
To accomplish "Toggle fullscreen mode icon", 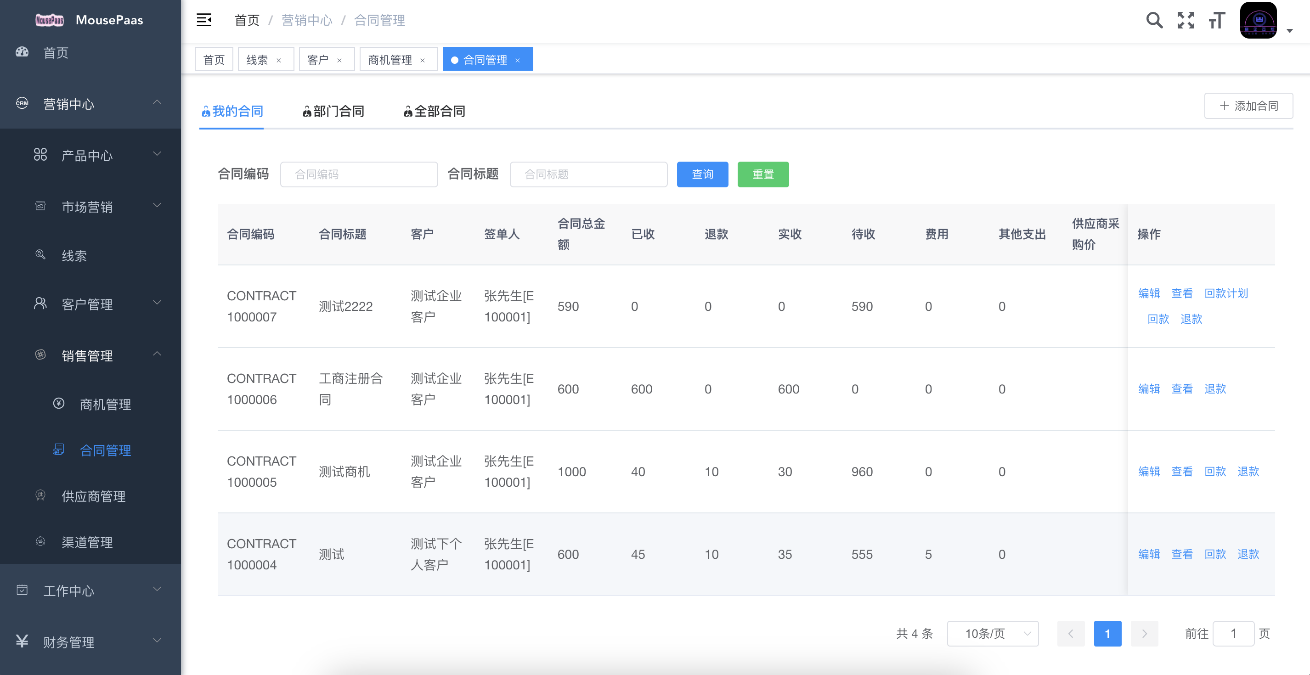I will (1186, 20).
